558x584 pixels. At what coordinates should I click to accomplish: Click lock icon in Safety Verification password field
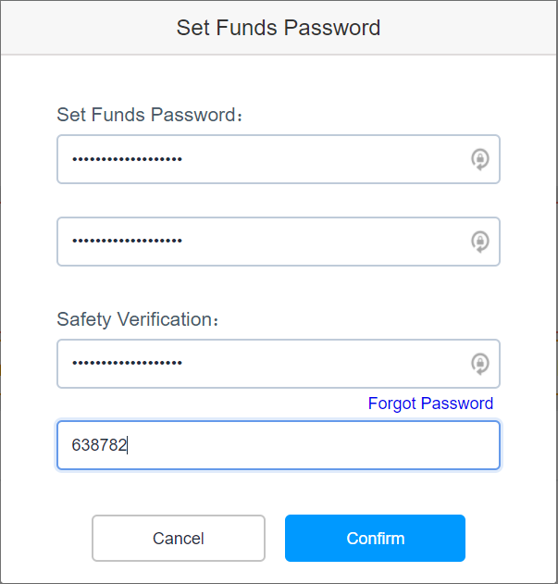(x=479, y=364)
